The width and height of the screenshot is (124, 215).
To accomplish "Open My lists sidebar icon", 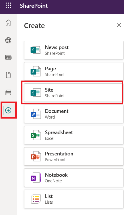I will coord(8,92).
